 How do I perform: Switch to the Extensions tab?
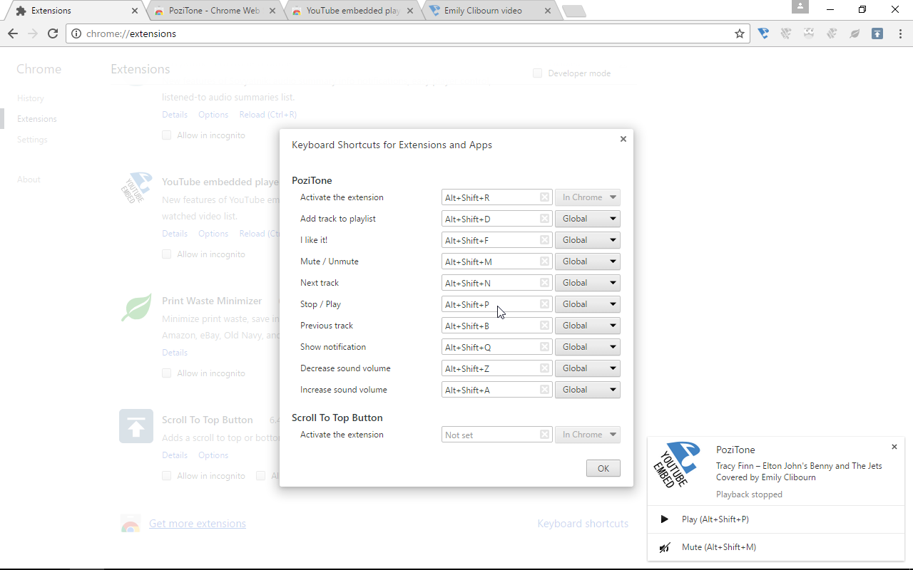click(75, 11)
